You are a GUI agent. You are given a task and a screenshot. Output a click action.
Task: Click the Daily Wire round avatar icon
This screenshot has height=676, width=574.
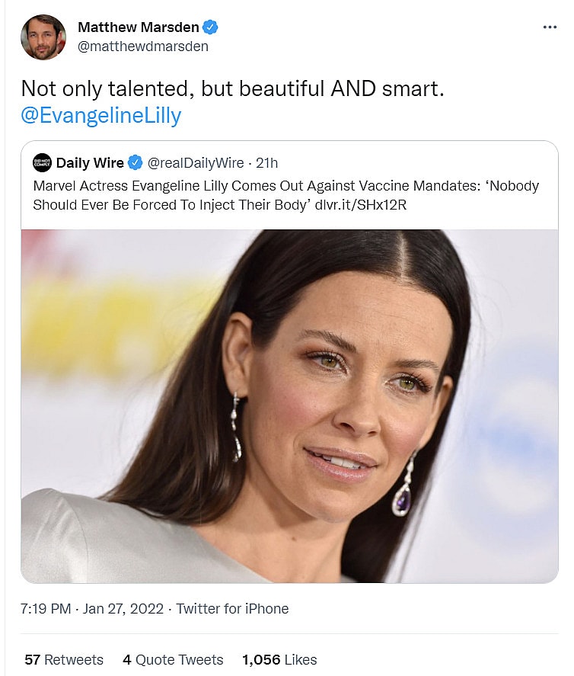42,162
